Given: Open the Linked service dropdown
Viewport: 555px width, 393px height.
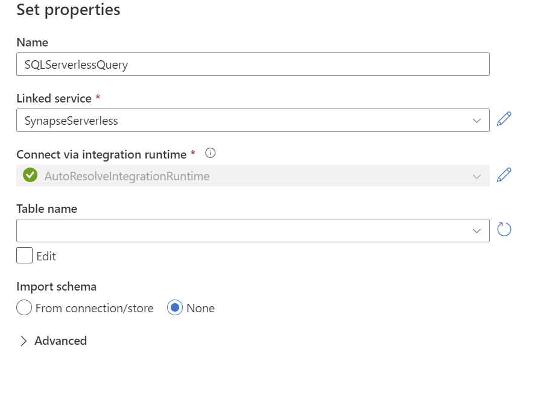Looking at the screenshot, I should [x=253, y=121].
